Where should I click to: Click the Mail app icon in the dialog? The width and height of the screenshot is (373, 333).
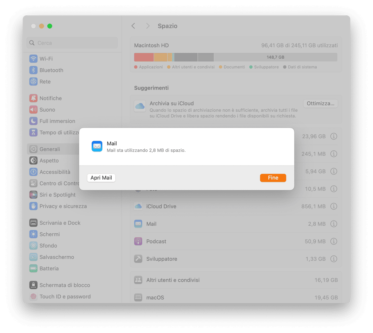tap(97, 146)
